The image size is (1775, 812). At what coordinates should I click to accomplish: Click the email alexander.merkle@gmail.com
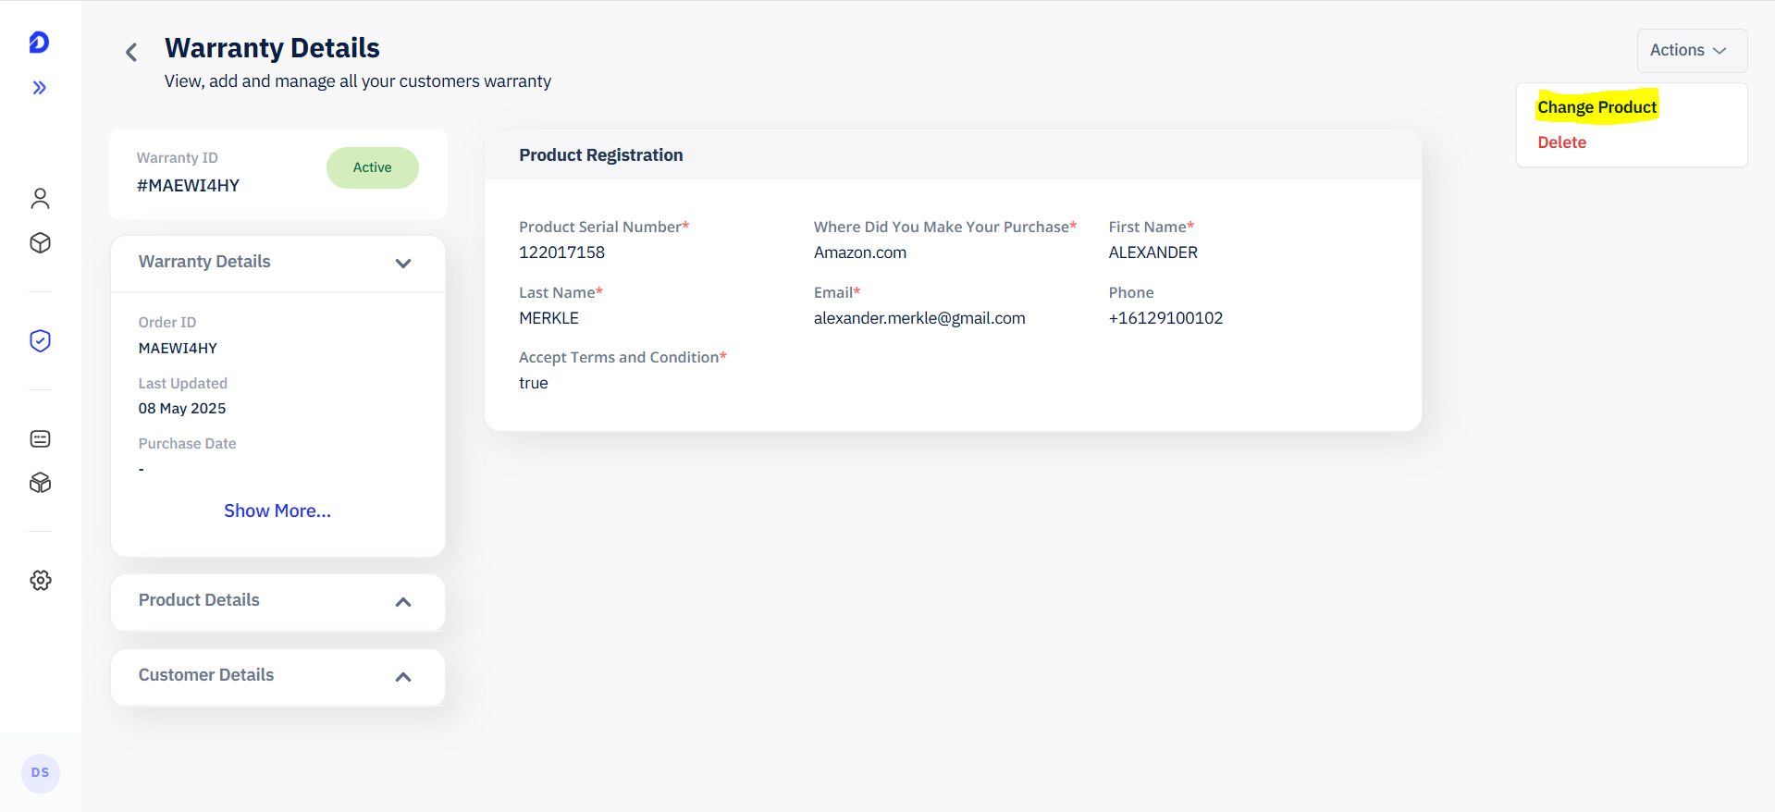pos(919,318)
